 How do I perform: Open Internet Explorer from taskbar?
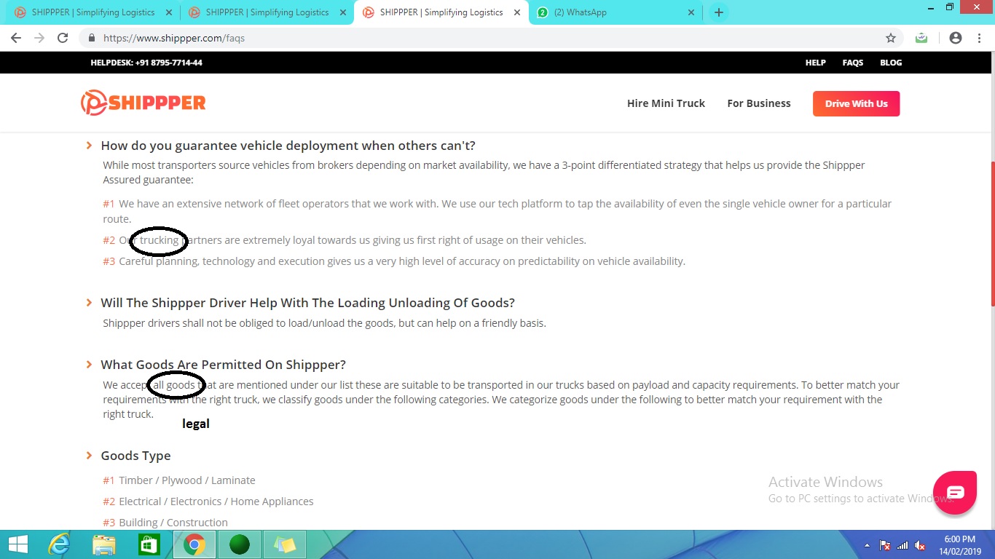click(59, 544)
